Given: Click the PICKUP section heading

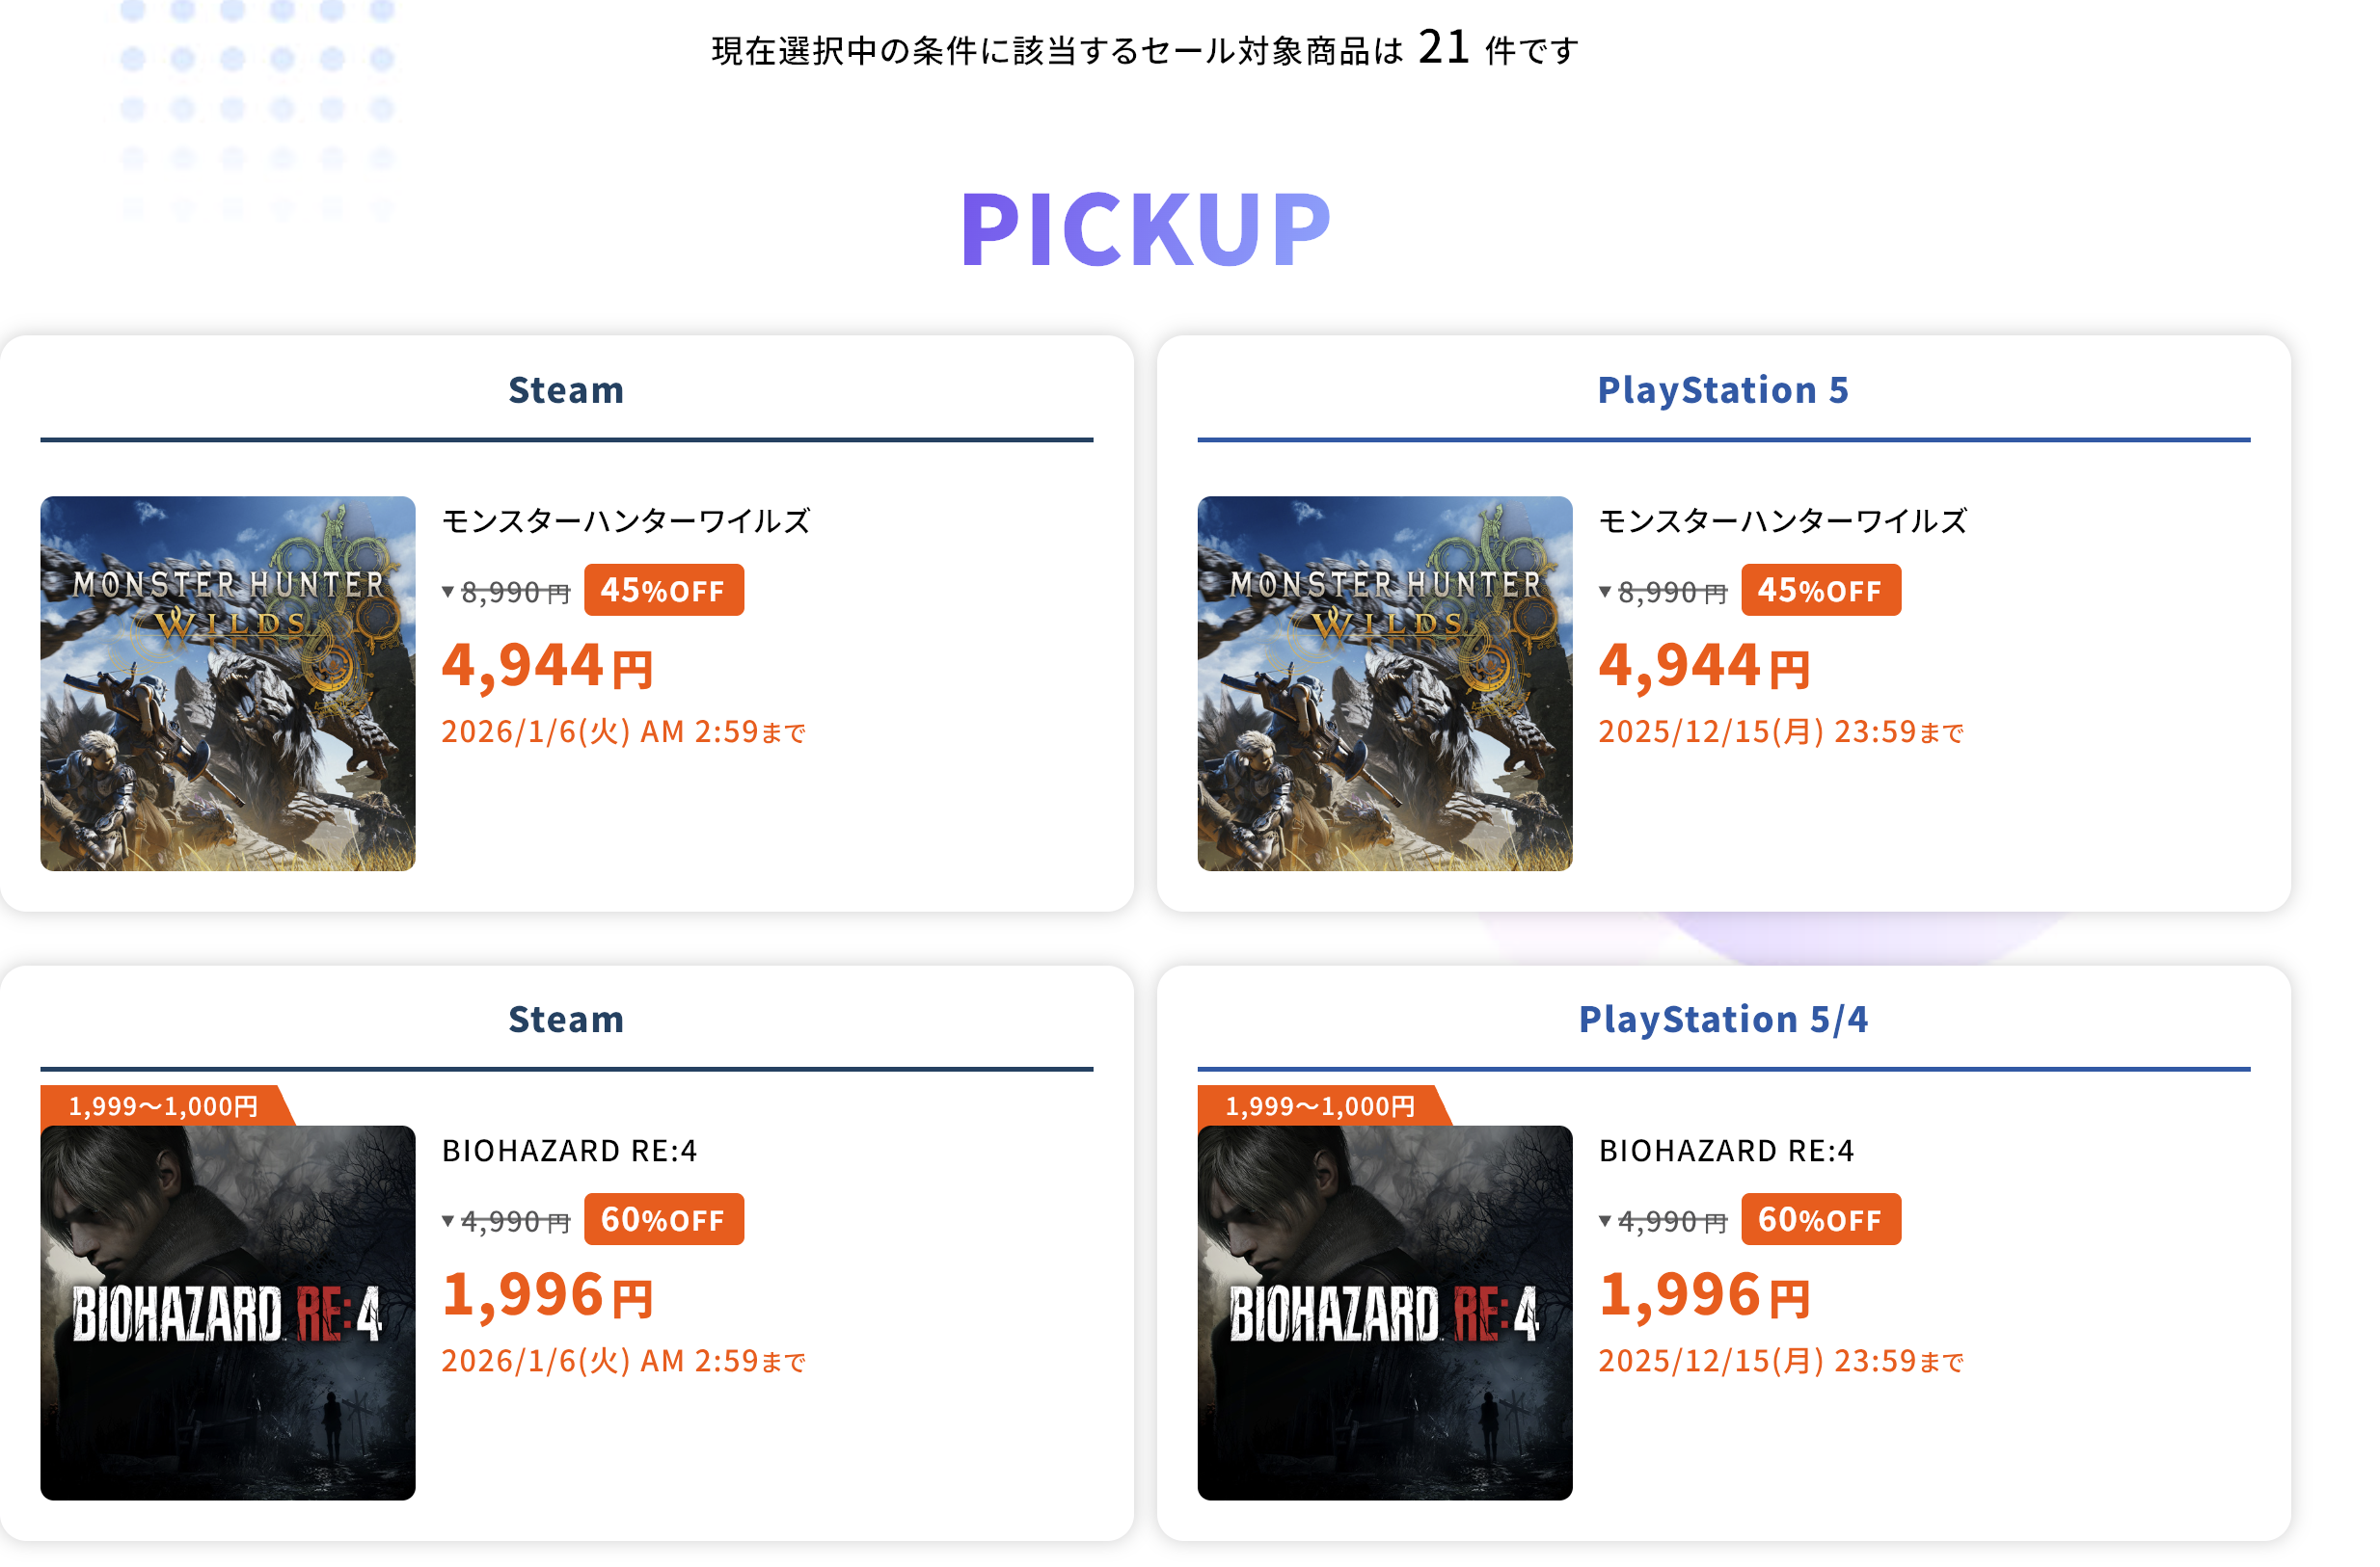Looking at the screenshot, I should click(x=1145, y=228).
